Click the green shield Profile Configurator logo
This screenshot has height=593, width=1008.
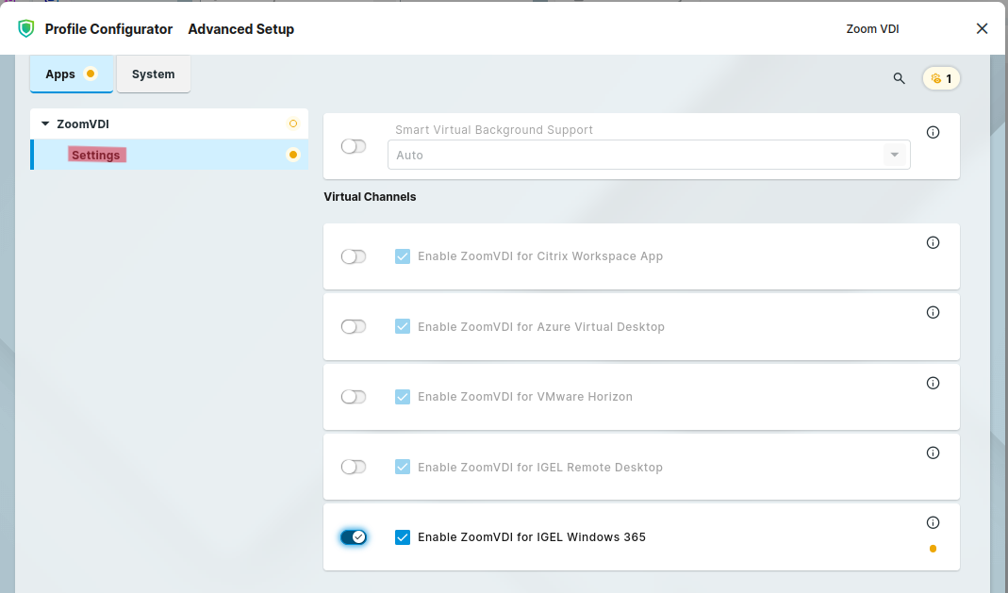tap(25, 28)
